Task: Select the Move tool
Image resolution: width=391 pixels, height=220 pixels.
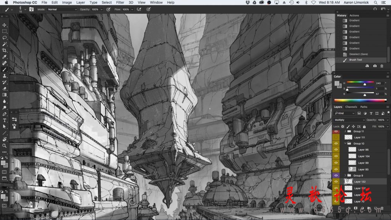Action: pos(4,25)
